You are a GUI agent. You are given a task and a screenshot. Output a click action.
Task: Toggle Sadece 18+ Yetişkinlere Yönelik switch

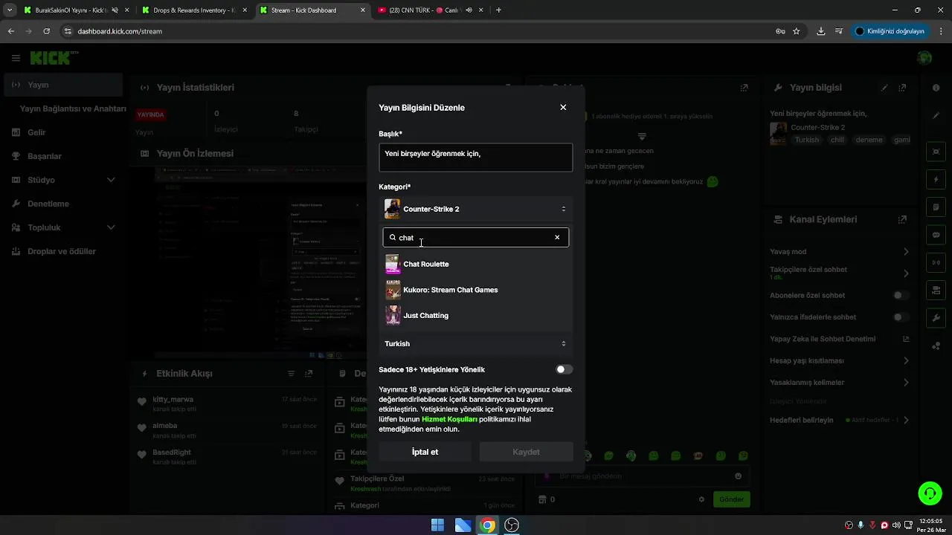(x=565, y=369)
